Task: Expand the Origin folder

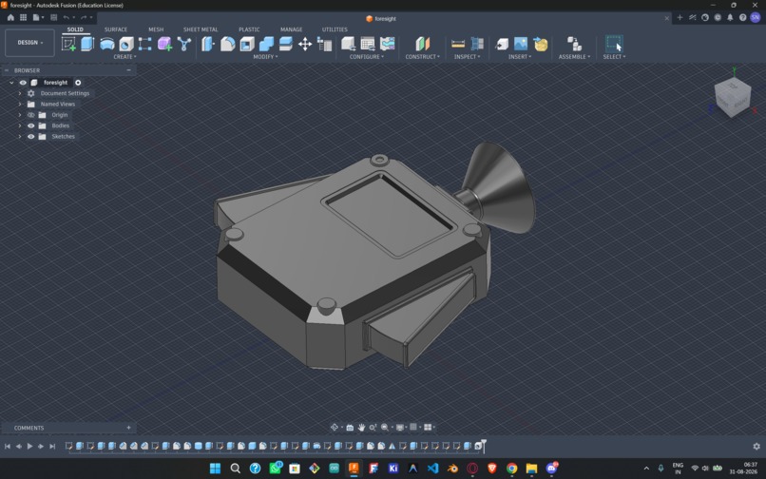Action: [x=20, y=115]
